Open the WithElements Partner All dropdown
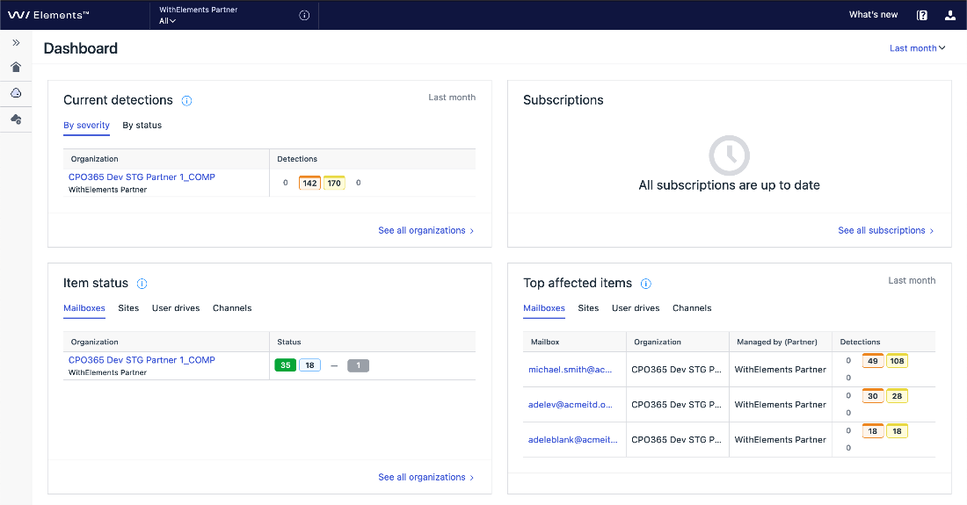This screenshot has height=505, width=967. tap(198, 16)
